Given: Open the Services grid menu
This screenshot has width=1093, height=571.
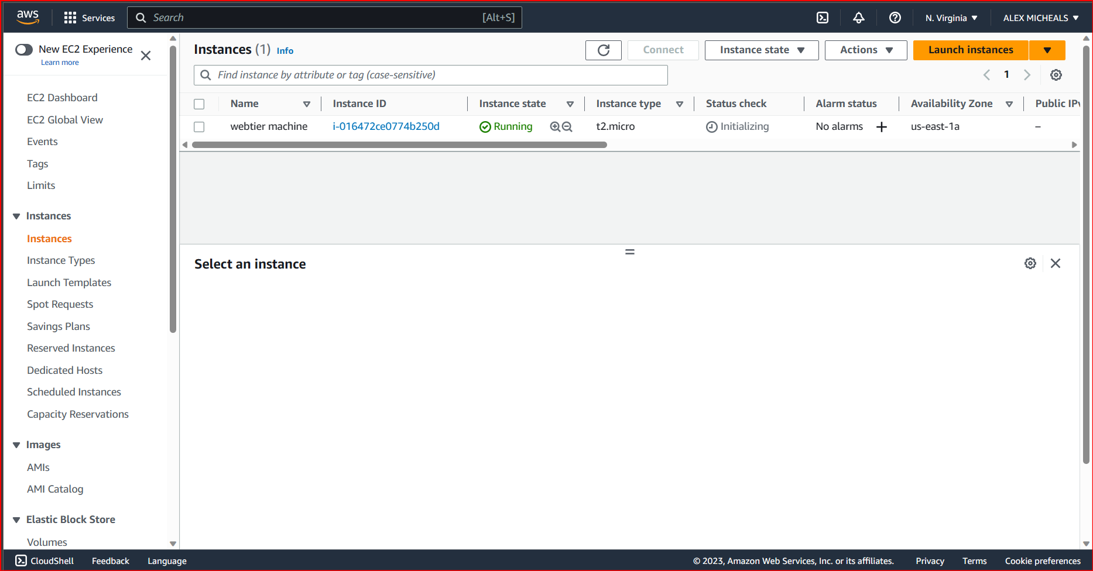Looking at the screenshot, I should point(89,18).
